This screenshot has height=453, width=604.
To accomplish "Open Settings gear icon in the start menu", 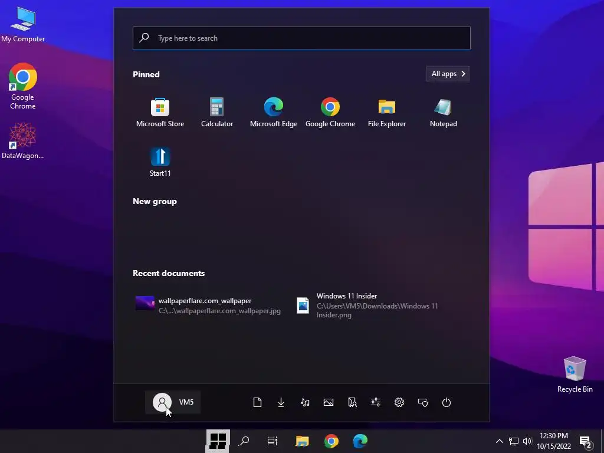I will 399,402.
